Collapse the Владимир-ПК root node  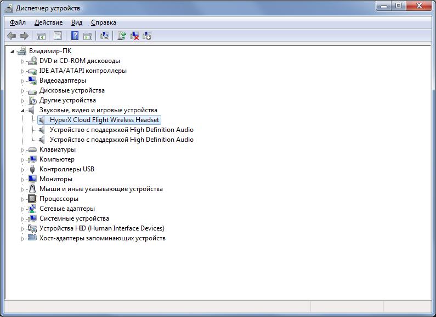(x=12, y=51)
